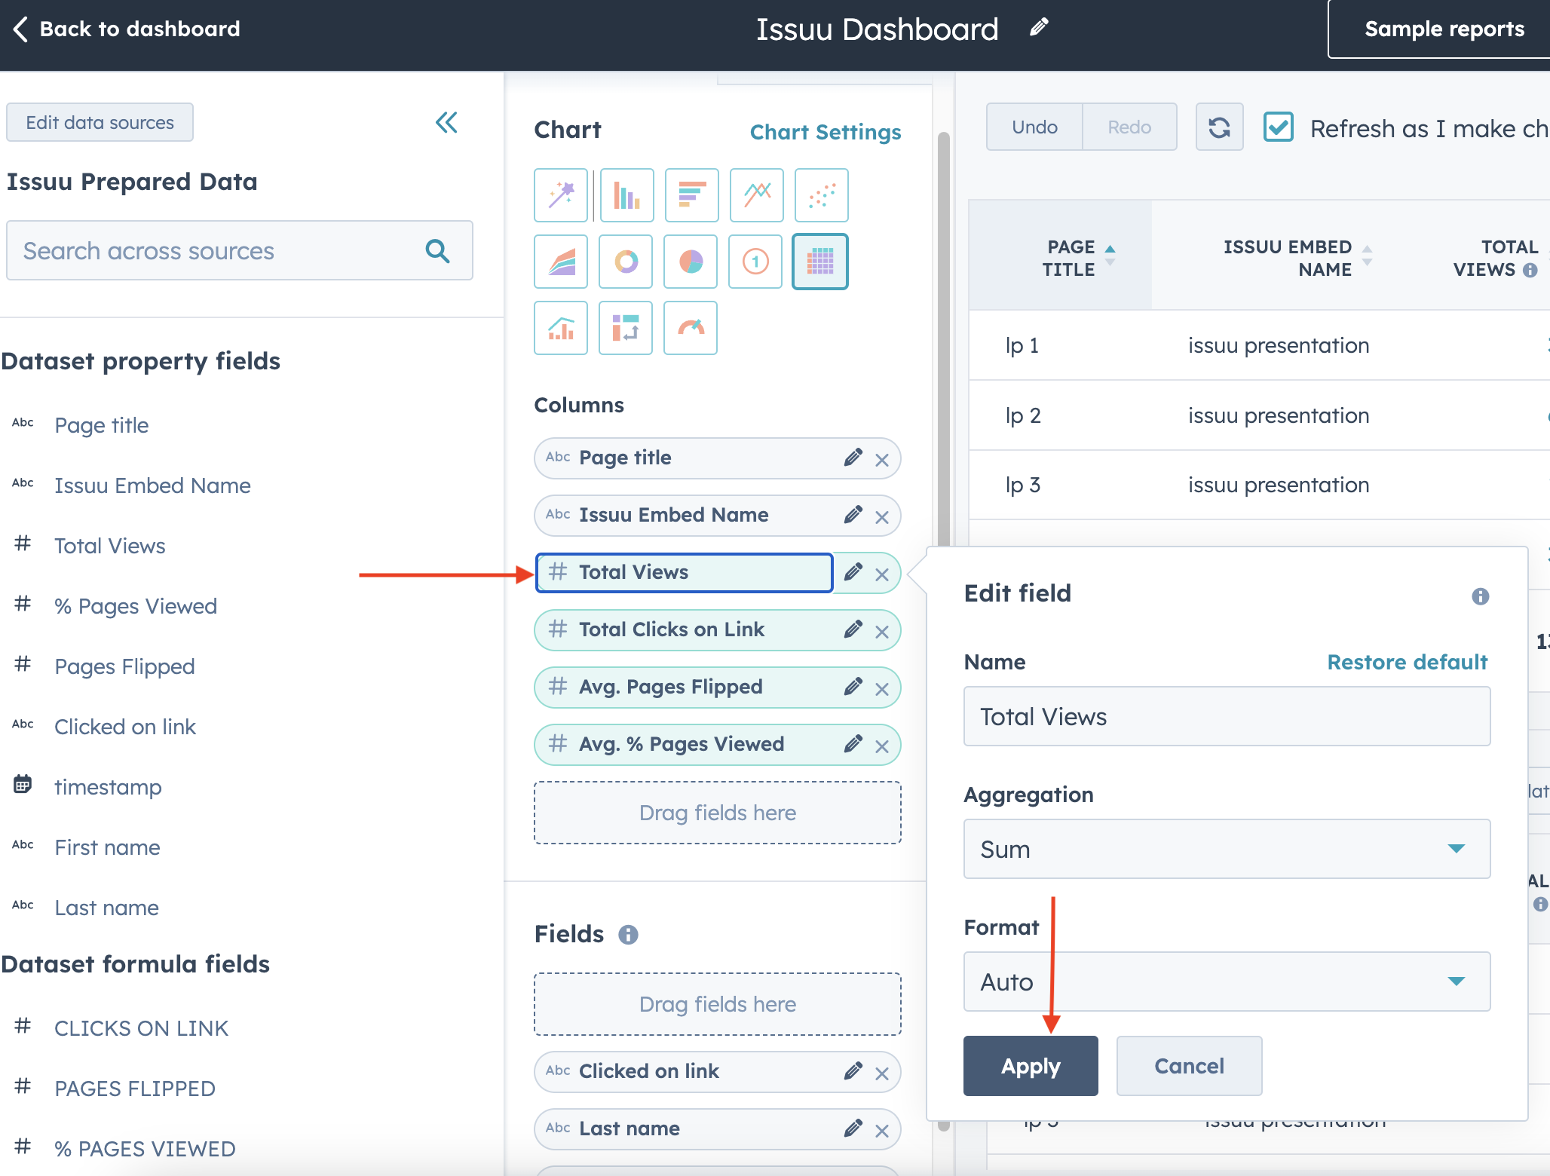Viewport: 1550px width, 1176px height.
Task: Select the combination chart type
Action: pos(561,328)
